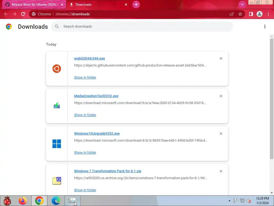Open the Downloads page more actions menu
Viewport: 274px width, 206px height.
(x=265, y=27)
